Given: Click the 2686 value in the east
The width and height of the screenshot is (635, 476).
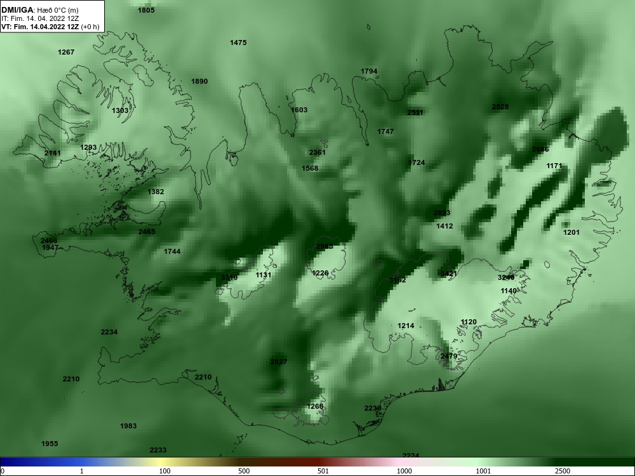Looking at the screenshot, I should click(540, 149).
